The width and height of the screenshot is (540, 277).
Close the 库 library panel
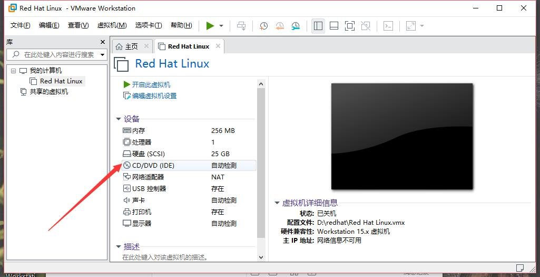tap(103, 42)
